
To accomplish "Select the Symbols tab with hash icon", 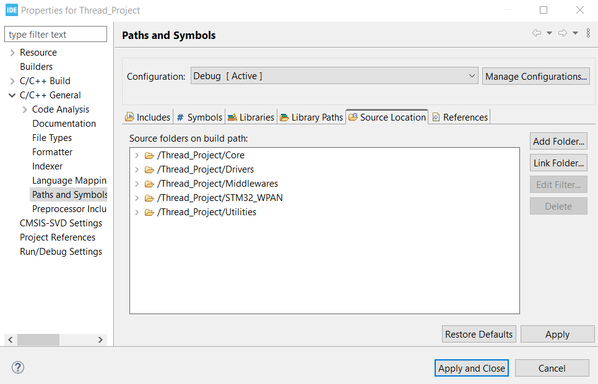I will tap(180, 116).
